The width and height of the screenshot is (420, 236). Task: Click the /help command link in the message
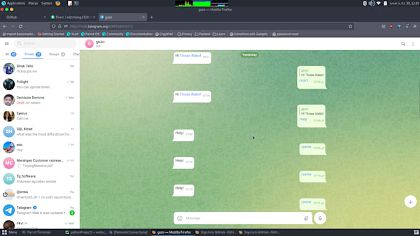click(303, 119)
